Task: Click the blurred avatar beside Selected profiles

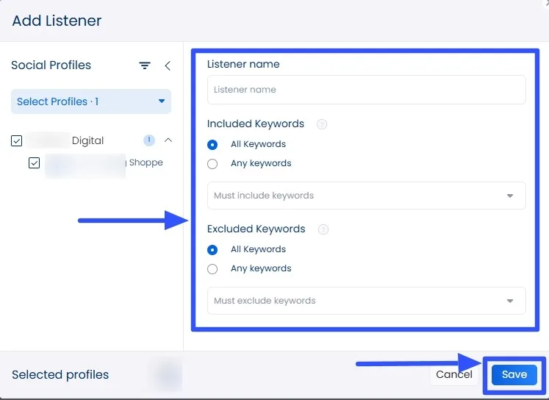Action: click(166, 374)
